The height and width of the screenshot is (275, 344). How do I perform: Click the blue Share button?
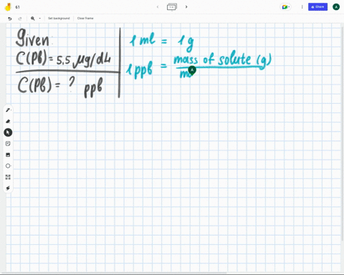point(317,7)
